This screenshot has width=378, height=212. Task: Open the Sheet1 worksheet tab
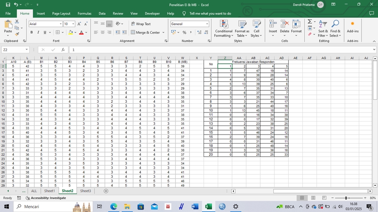pyautogui.click(x=50, y=191)
